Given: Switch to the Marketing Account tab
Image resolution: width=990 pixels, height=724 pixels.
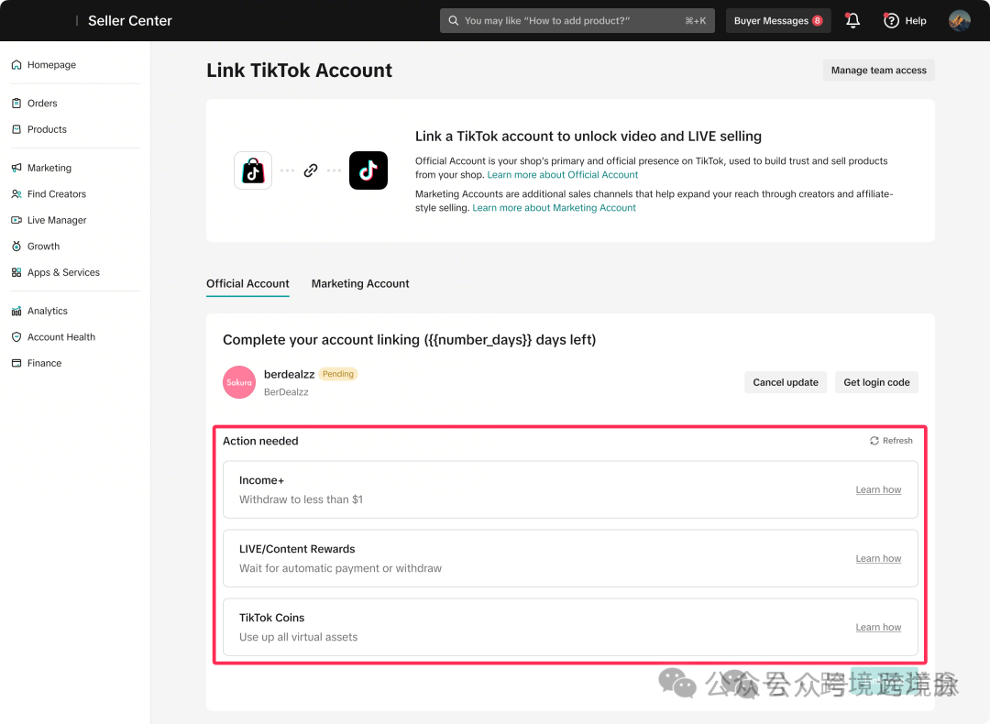Looking at the screenshot, I should pyautogui.click(x=360, y=283).
